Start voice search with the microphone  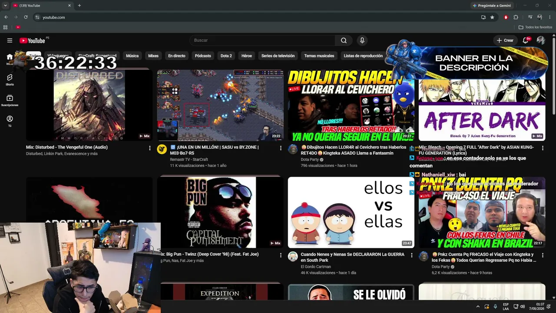pos(362,40)
